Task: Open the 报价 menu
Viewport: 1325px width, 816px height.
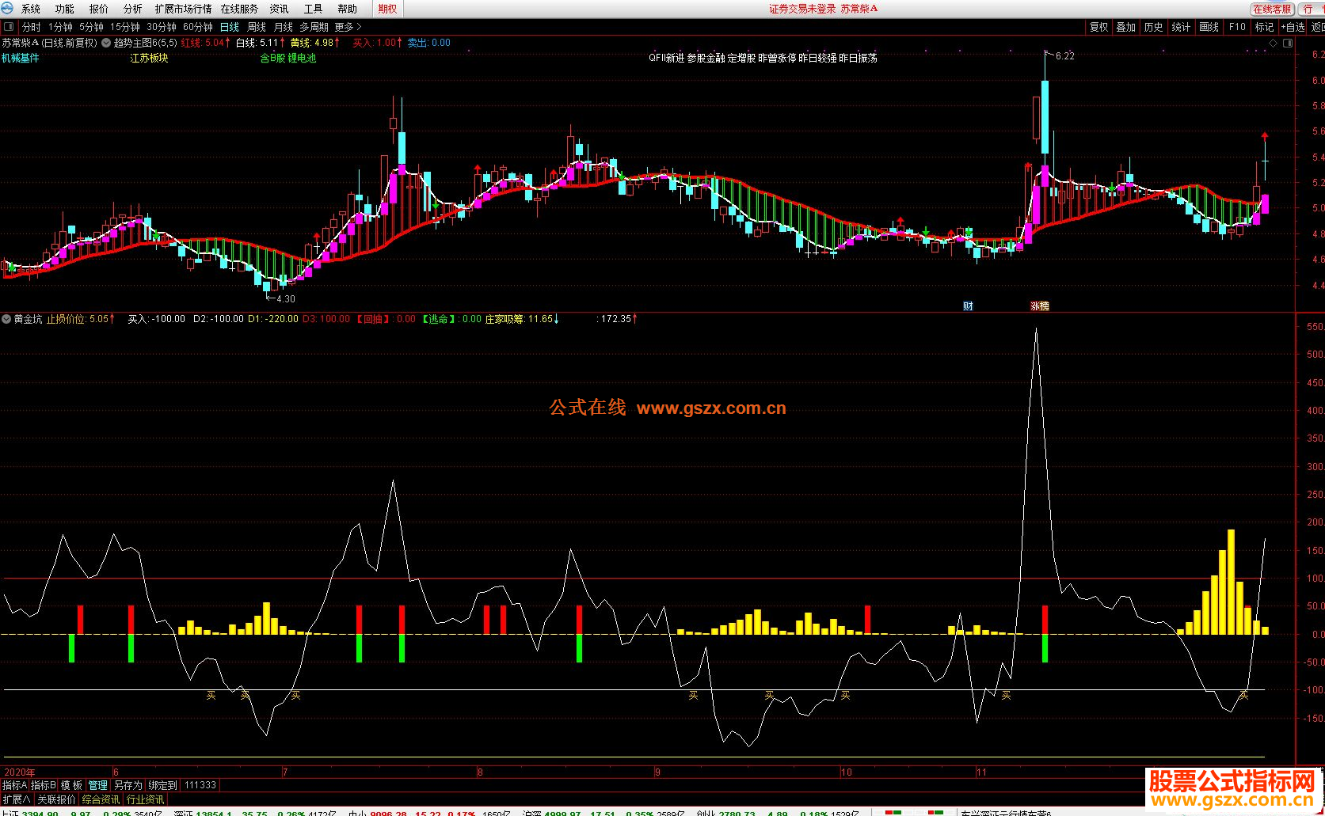Action: click(x=99, y=9)
